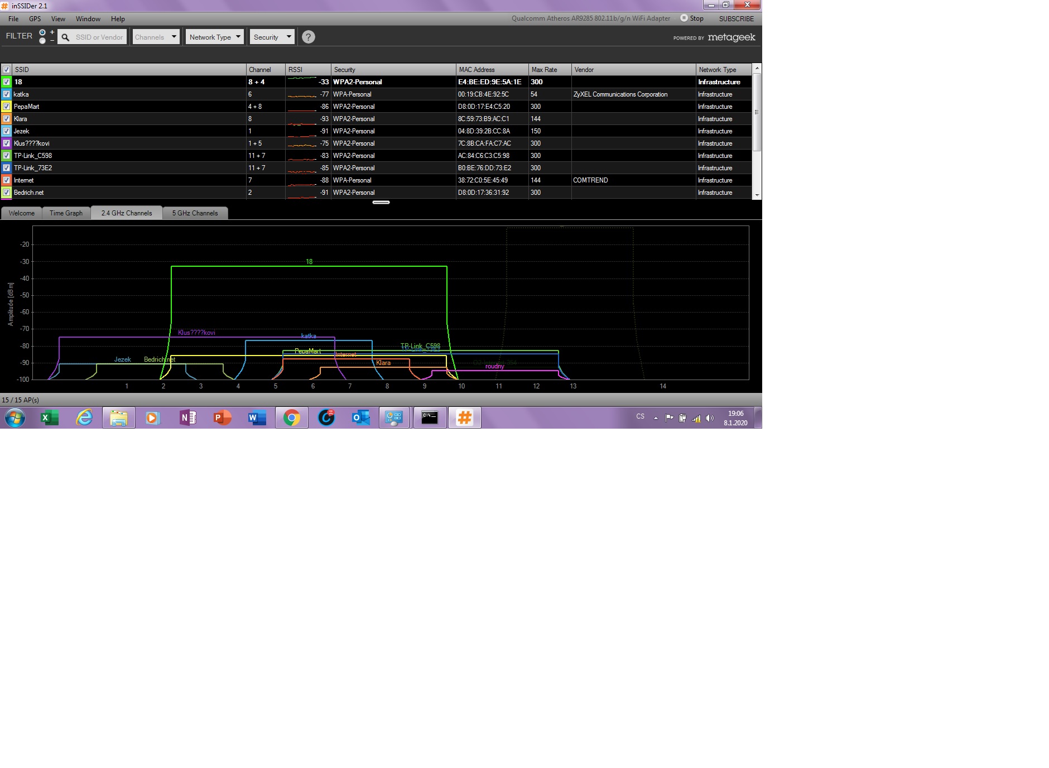The height and width of the screenshot is (768, 1049).
Task: Open the command prompt taskbar icon
Action: [430, 417]
